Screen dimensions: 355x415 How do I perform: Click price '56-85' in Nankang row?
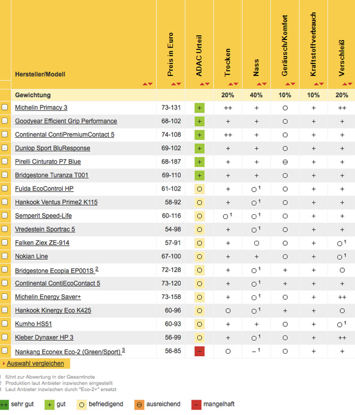(x=173, y=351)
